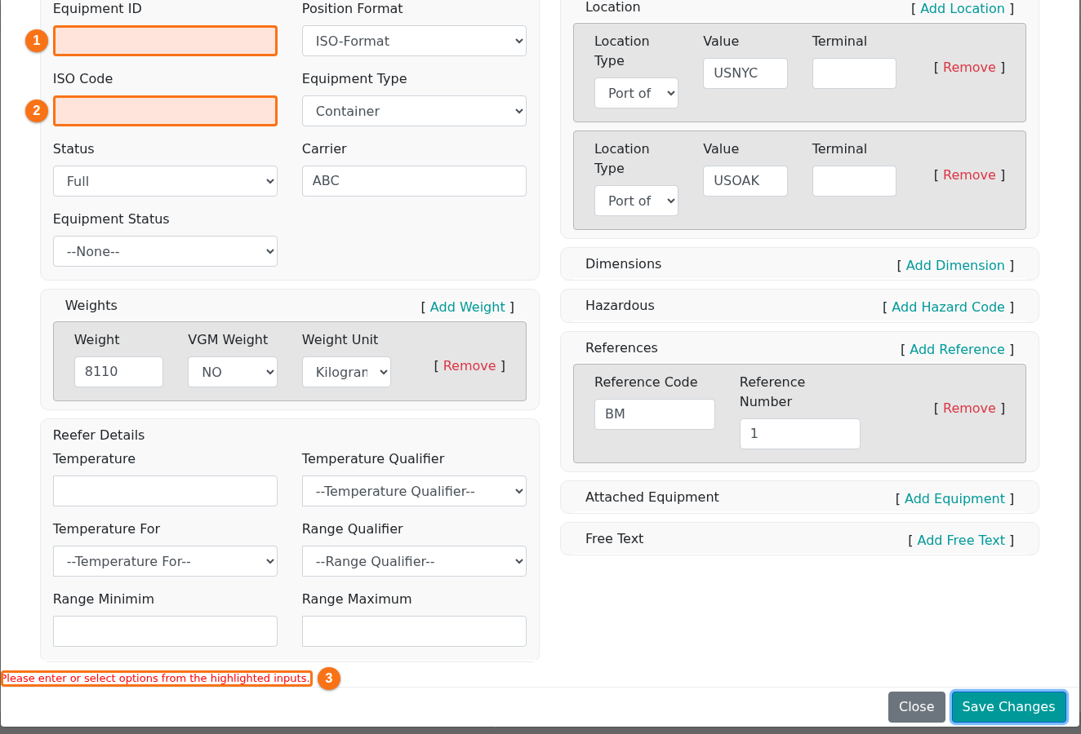The width and height of the screenshot is (1081, 734).
Task: Click the Close button
Action: coord(916,707)
